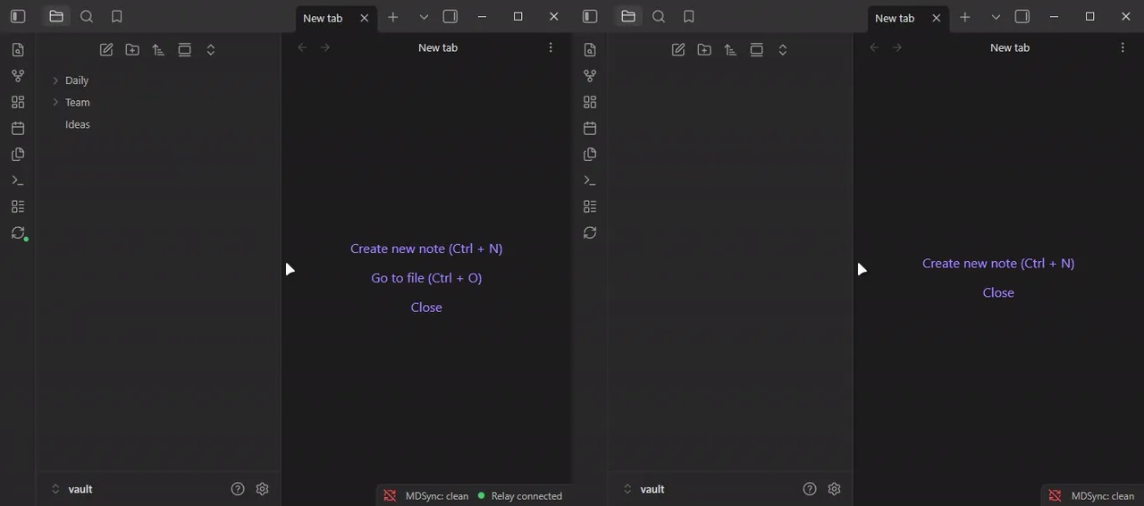Image resolution: width=1144 pixels, height=506 pixels.
Task: Open daily note calendar icon in left window
Action: (18, 128)
